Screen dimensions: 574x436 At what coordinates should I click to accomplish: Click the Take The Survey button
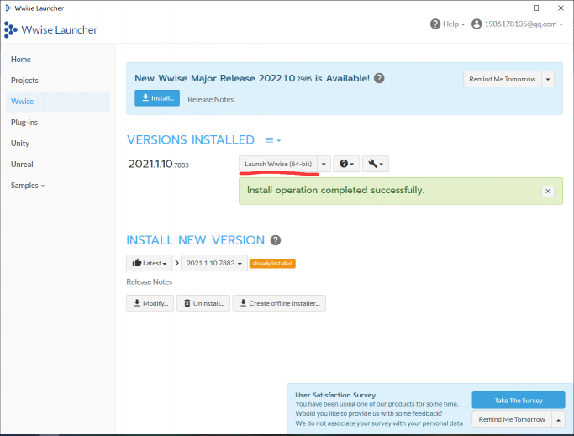[518, 400]
